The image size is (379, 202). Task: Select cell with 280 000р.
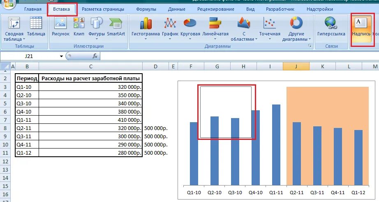(91, 153)
